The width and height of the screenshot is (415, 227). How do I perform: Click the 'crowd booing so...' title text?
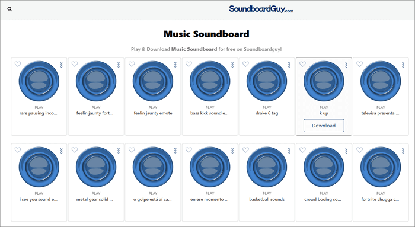coord(323,199)
